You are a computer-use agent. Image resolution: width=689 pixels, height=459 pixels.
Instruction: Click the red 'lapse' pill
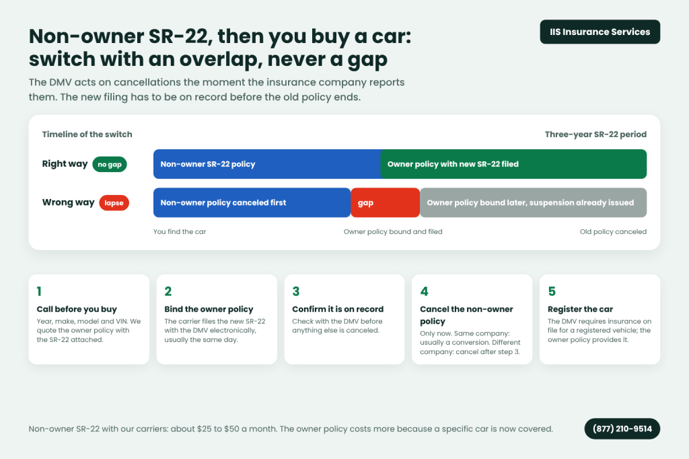click(x=114, y=203)
